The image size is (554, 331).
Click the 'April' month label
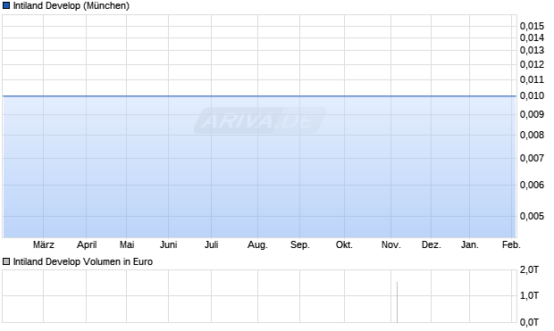87,244
